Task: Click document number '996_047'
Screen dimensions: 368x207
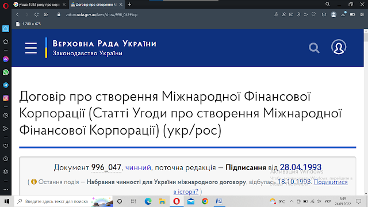Action: [106, 167]
